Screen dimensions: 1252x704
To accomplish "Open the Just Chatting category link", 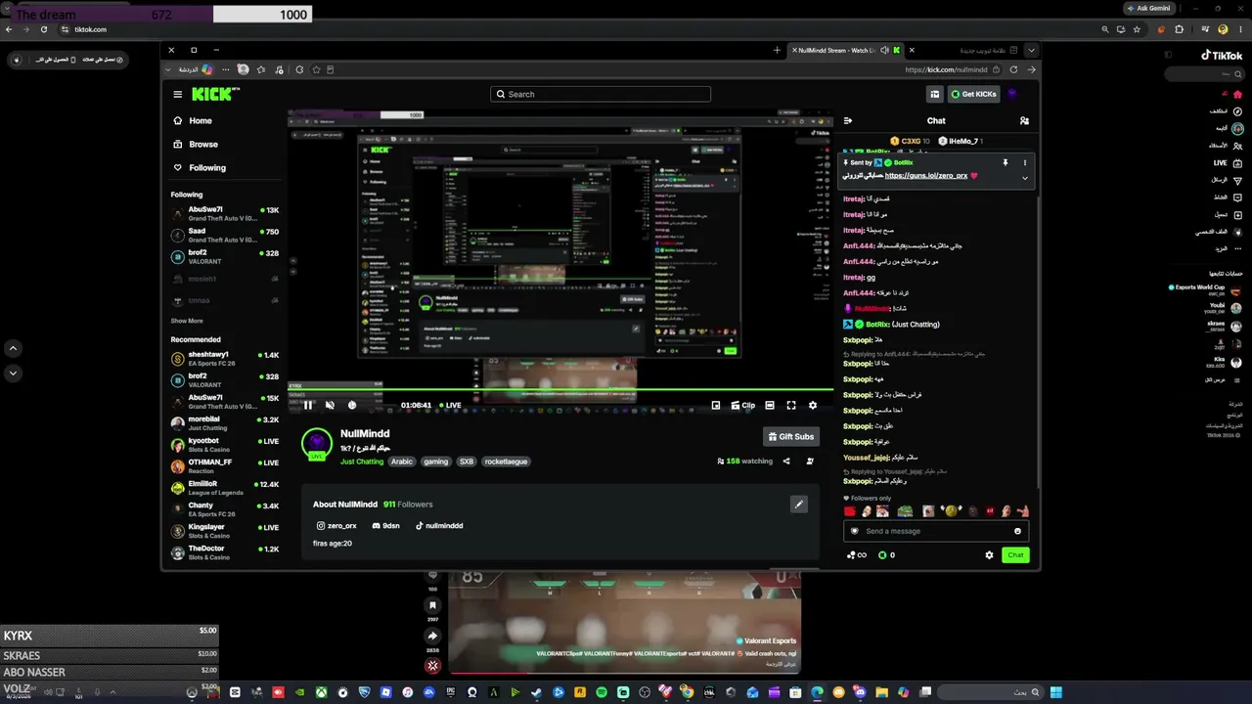I will (362, 462).
